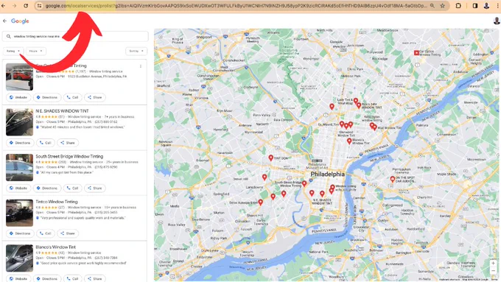This screenshot has width=501, height=282.
Task: Go forward in the browser
Action: 15,6
